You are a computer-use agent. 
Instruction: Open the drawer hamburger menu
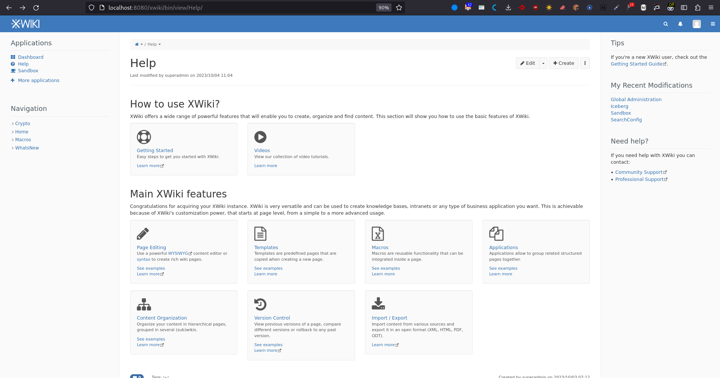pos(713,24)
